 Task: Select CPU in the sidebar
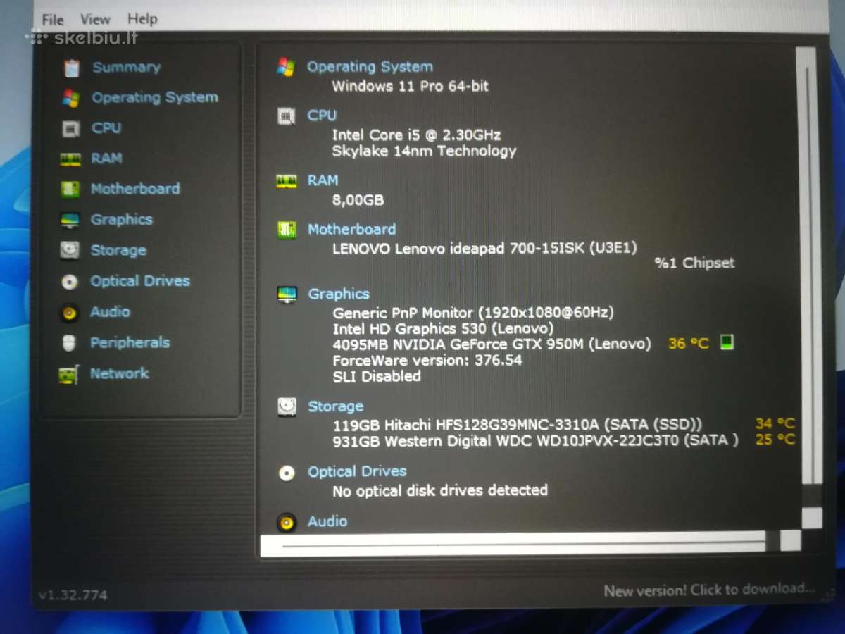106,128
